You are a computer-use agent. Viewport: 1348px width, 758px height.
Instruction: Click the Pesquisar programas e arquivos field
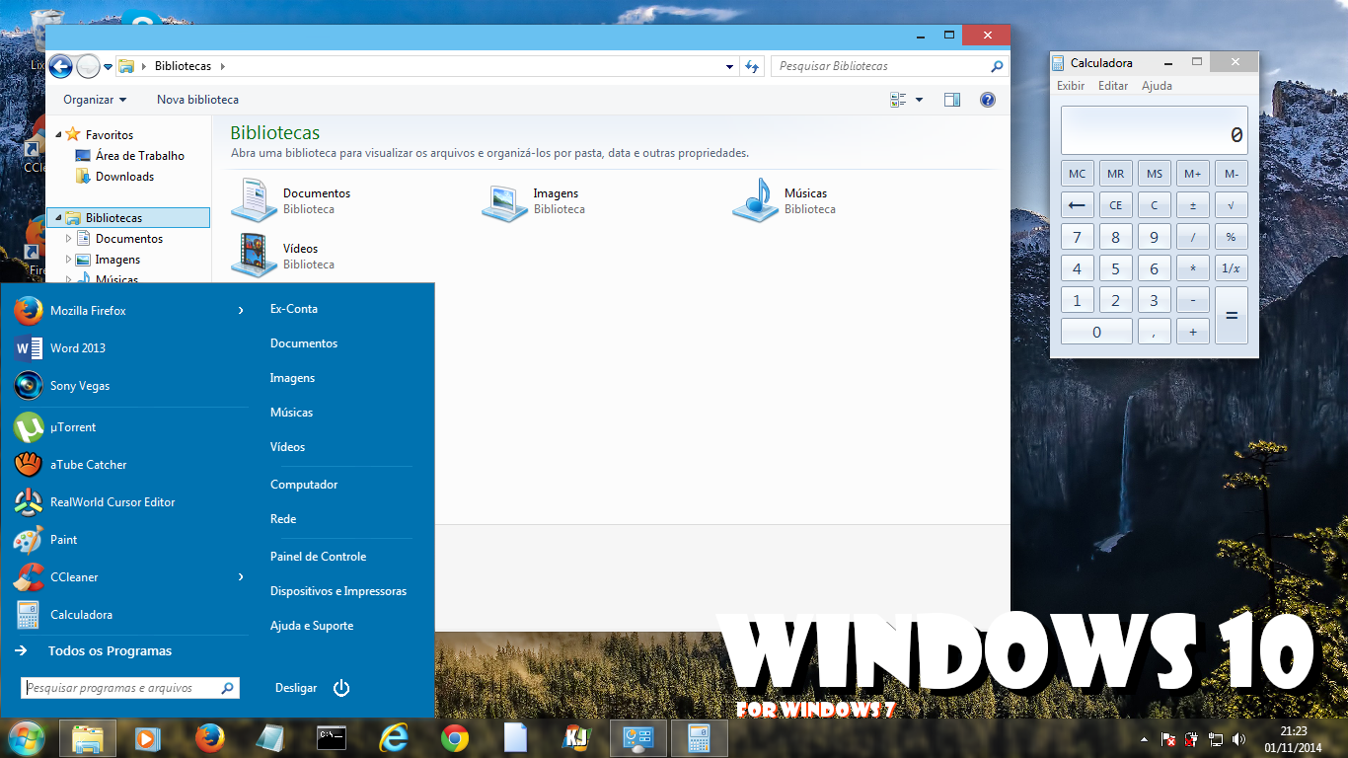coord(129,688)
